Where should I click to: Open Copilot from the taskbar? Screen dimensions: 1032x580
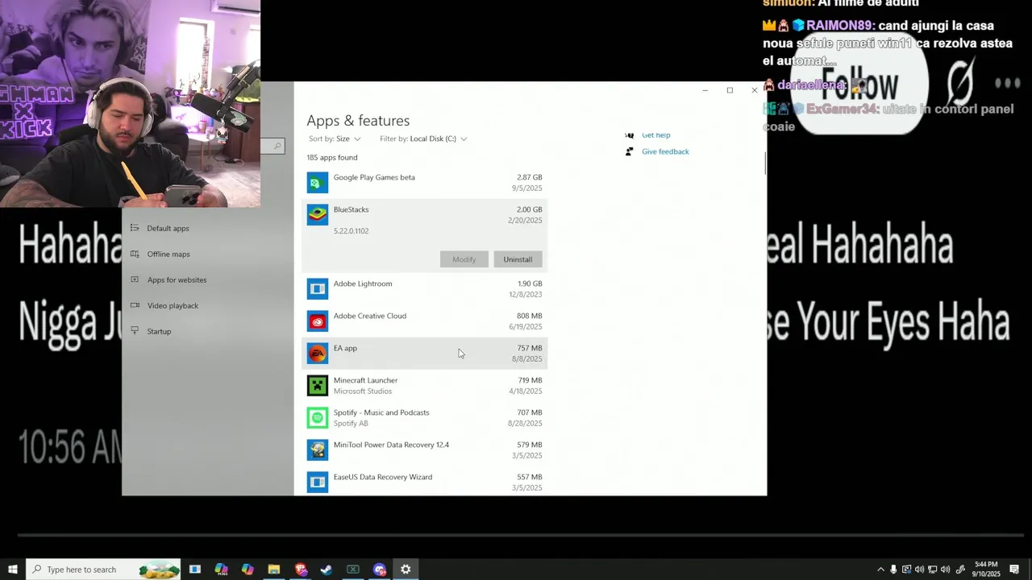248,570
